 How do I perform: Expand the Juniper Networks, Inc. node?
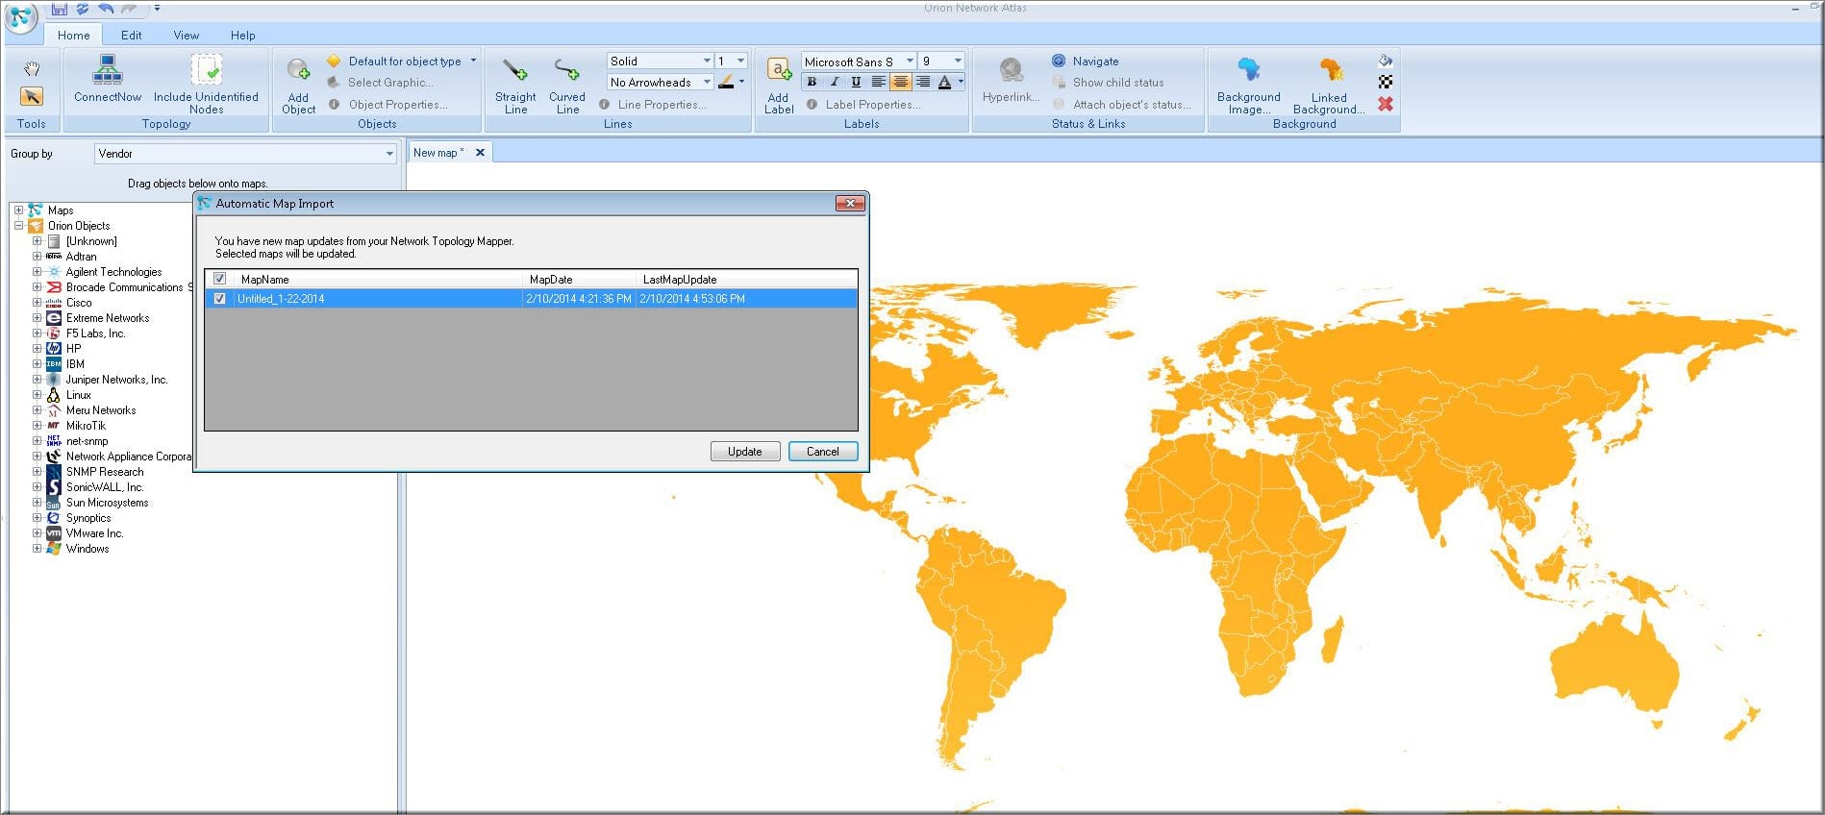37,380
